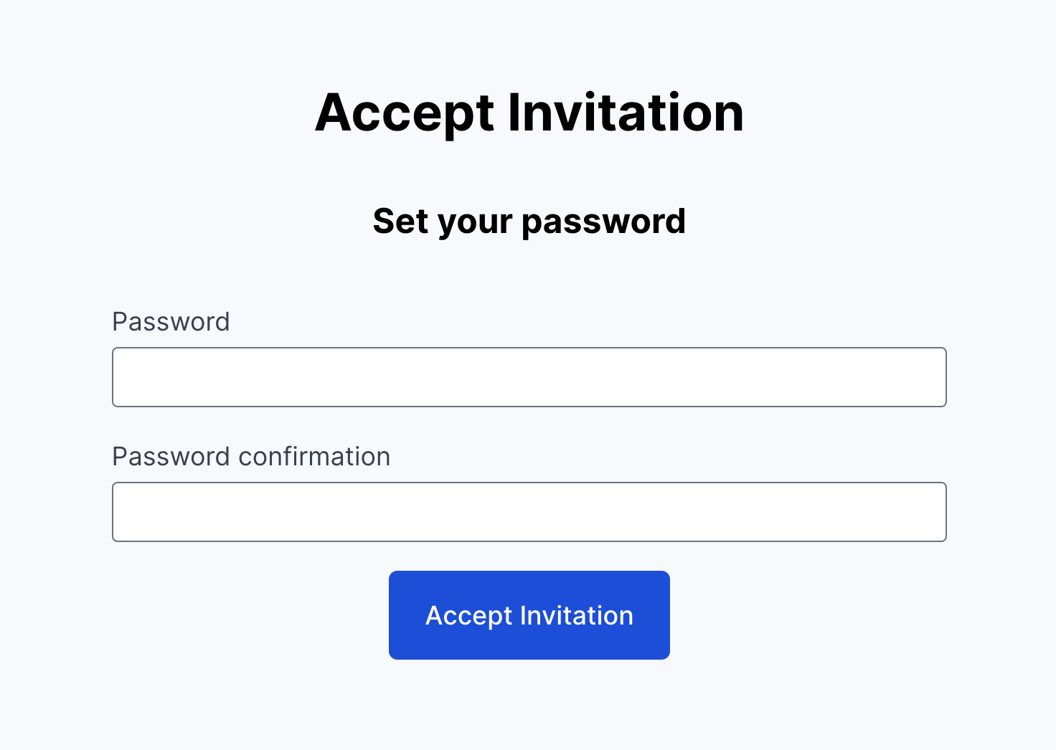
Task: Activate the field below the Password label
Action: (529, 377)
